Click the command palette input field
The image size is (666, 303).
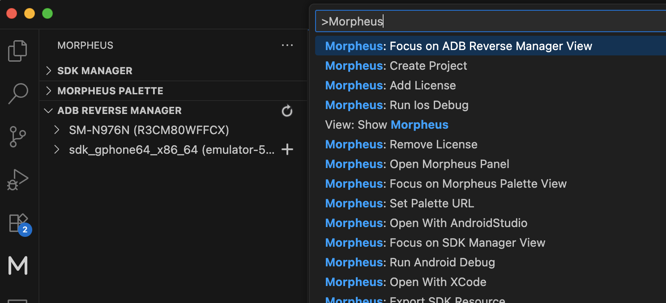tap(491, 21)
